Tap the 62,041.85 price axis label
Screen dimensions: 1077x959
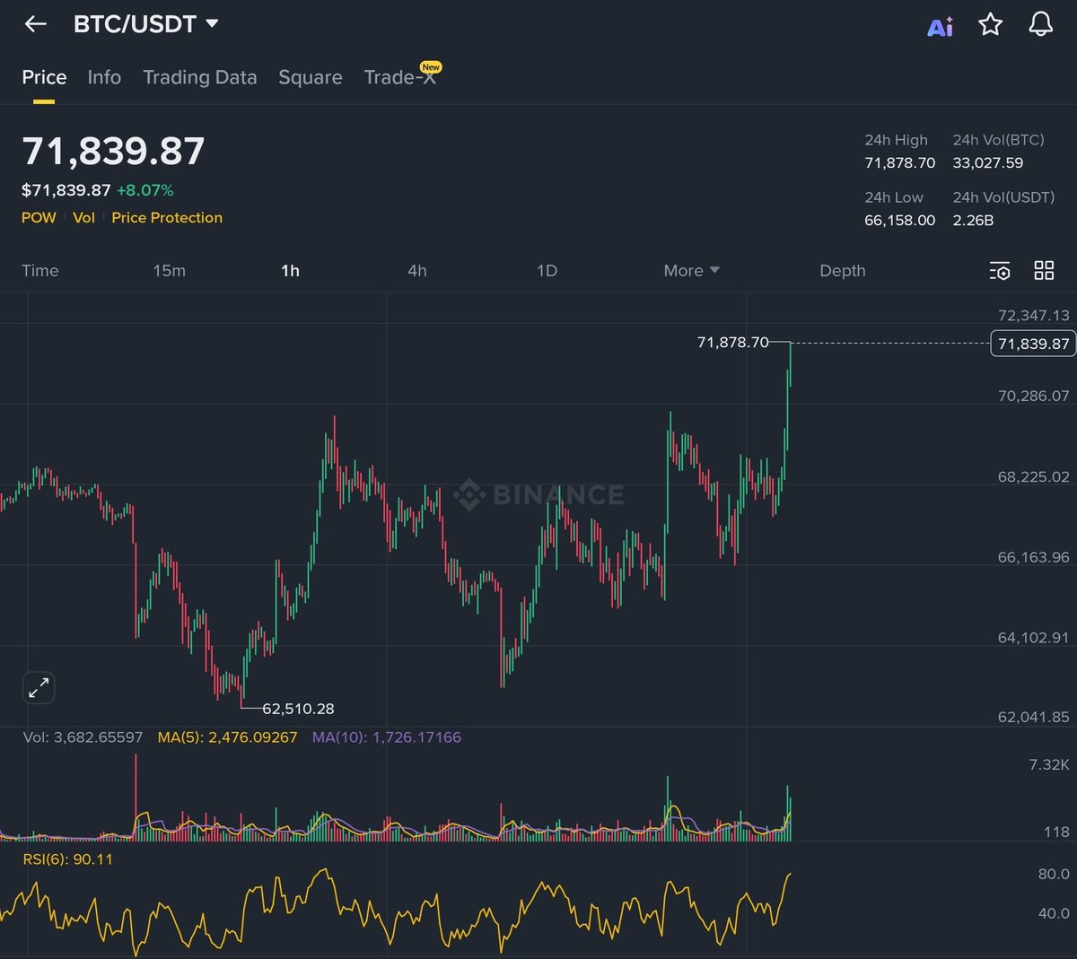click(x=1034, y=717)
